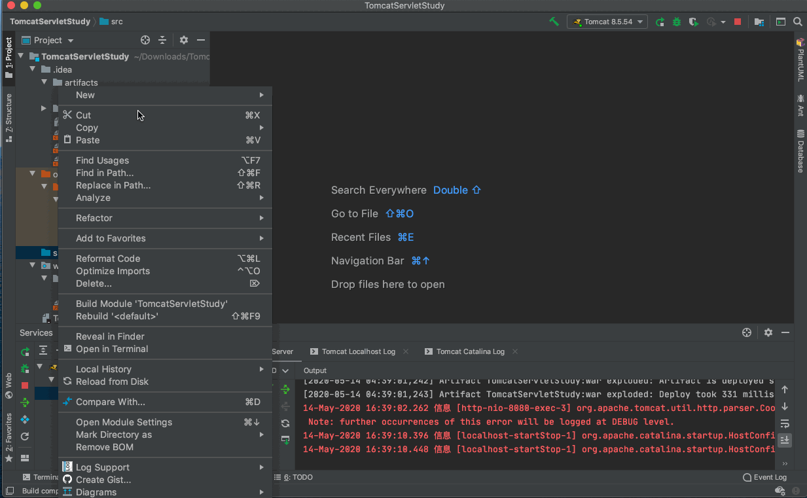Run with Coverage using the shield icon

(x=694, y=22)
